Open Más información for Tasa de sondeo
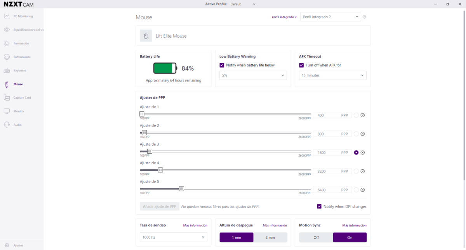466x250 pixels. pos(195,225)
